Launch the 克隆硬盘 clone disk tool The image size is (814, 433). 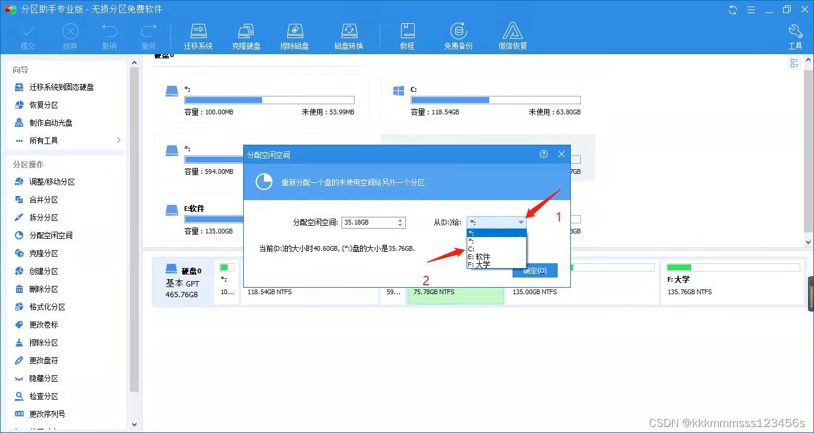pos(246,37)
